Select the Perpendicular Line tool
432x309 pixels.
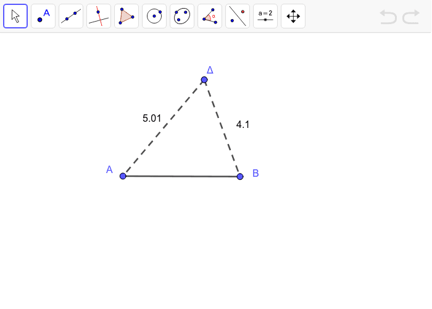point(99,16)
